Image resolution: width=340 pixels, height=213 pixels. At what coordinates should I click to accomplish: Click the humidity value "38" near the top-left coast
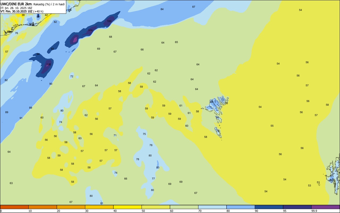tap(23, 15)
